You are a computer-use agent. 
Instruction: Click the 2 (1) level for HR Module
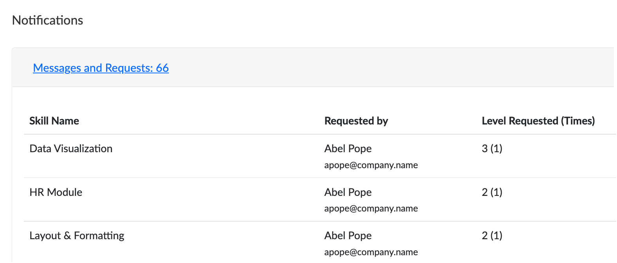click(492, 192)
